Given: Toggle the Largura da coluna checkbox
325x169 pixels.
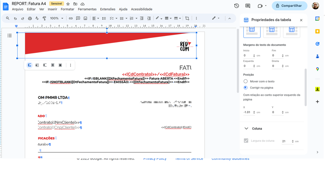Looking at the screenshot, I should tap(246, 141).
